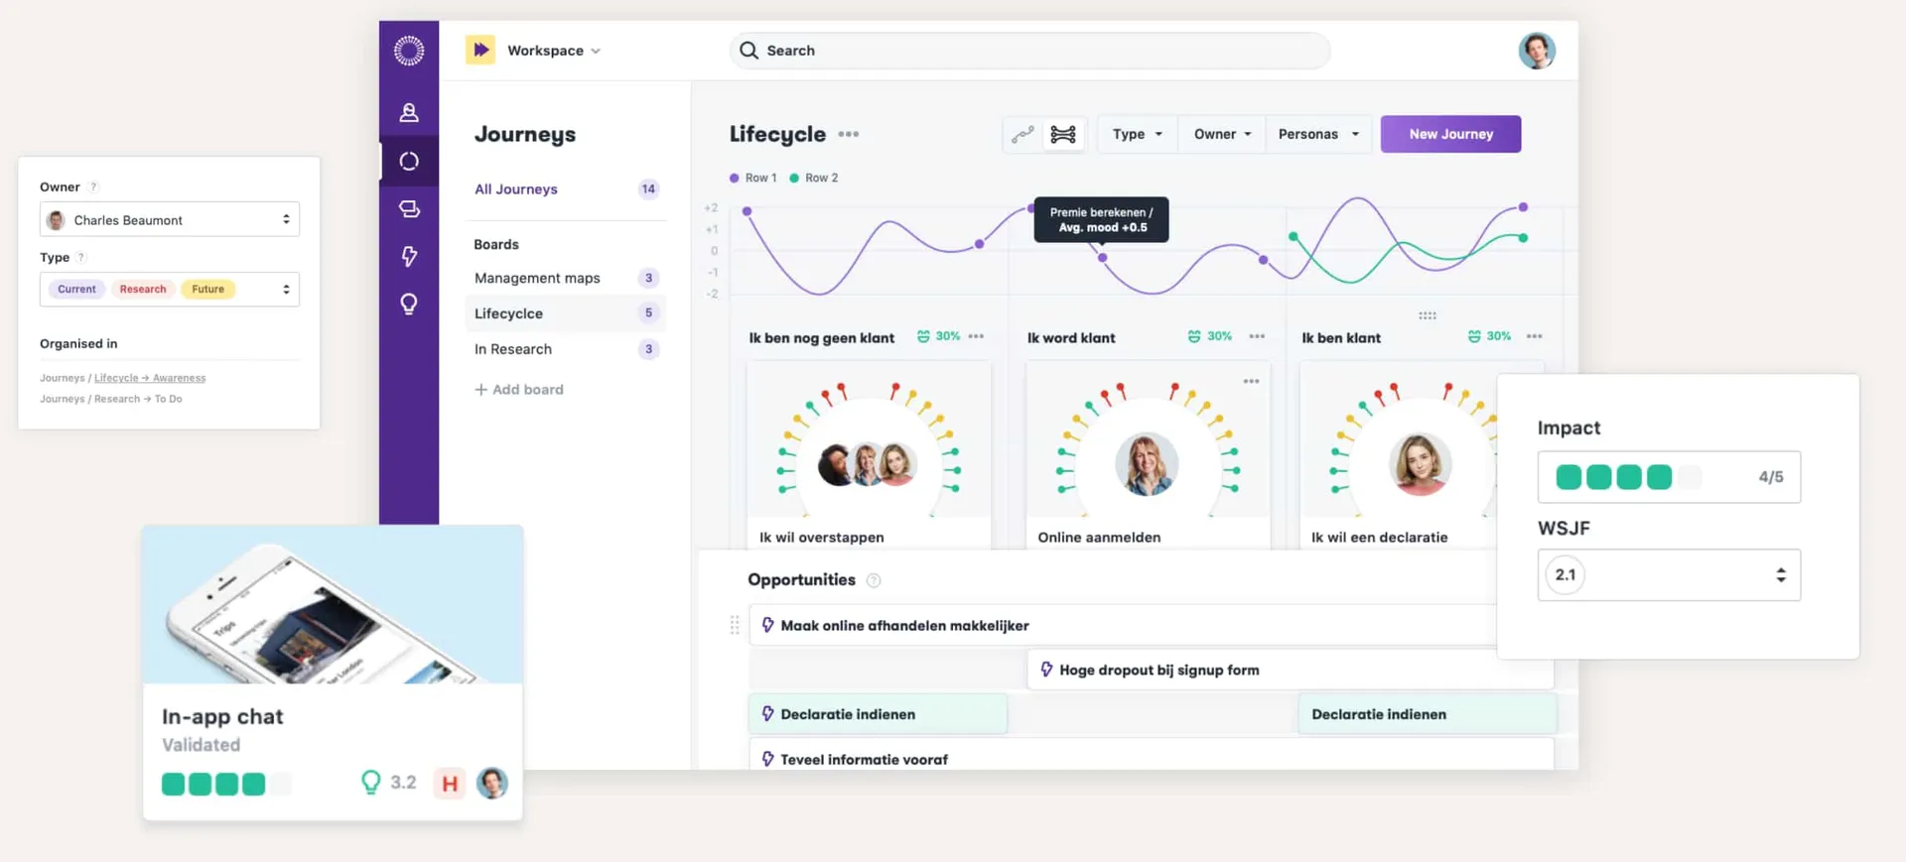Click the user avatar in top right
The width and height of the screenshot is (1906, 862).
click(x=1537, y=51)
